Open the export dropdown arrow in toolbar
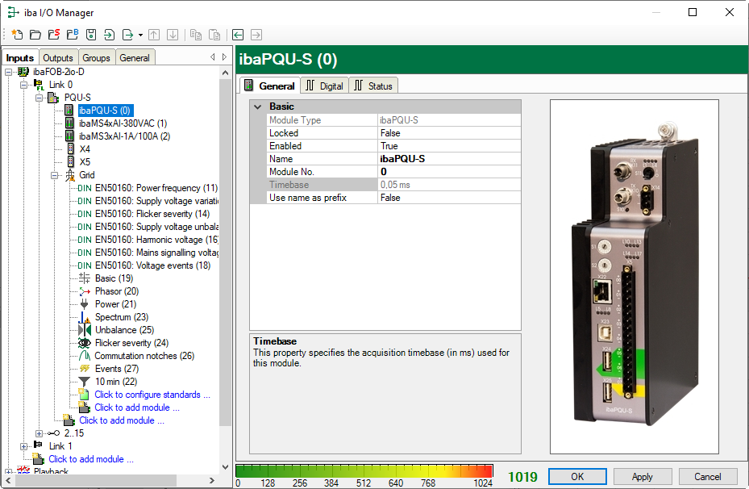The image size is (749, 489). tap(140, 35)
